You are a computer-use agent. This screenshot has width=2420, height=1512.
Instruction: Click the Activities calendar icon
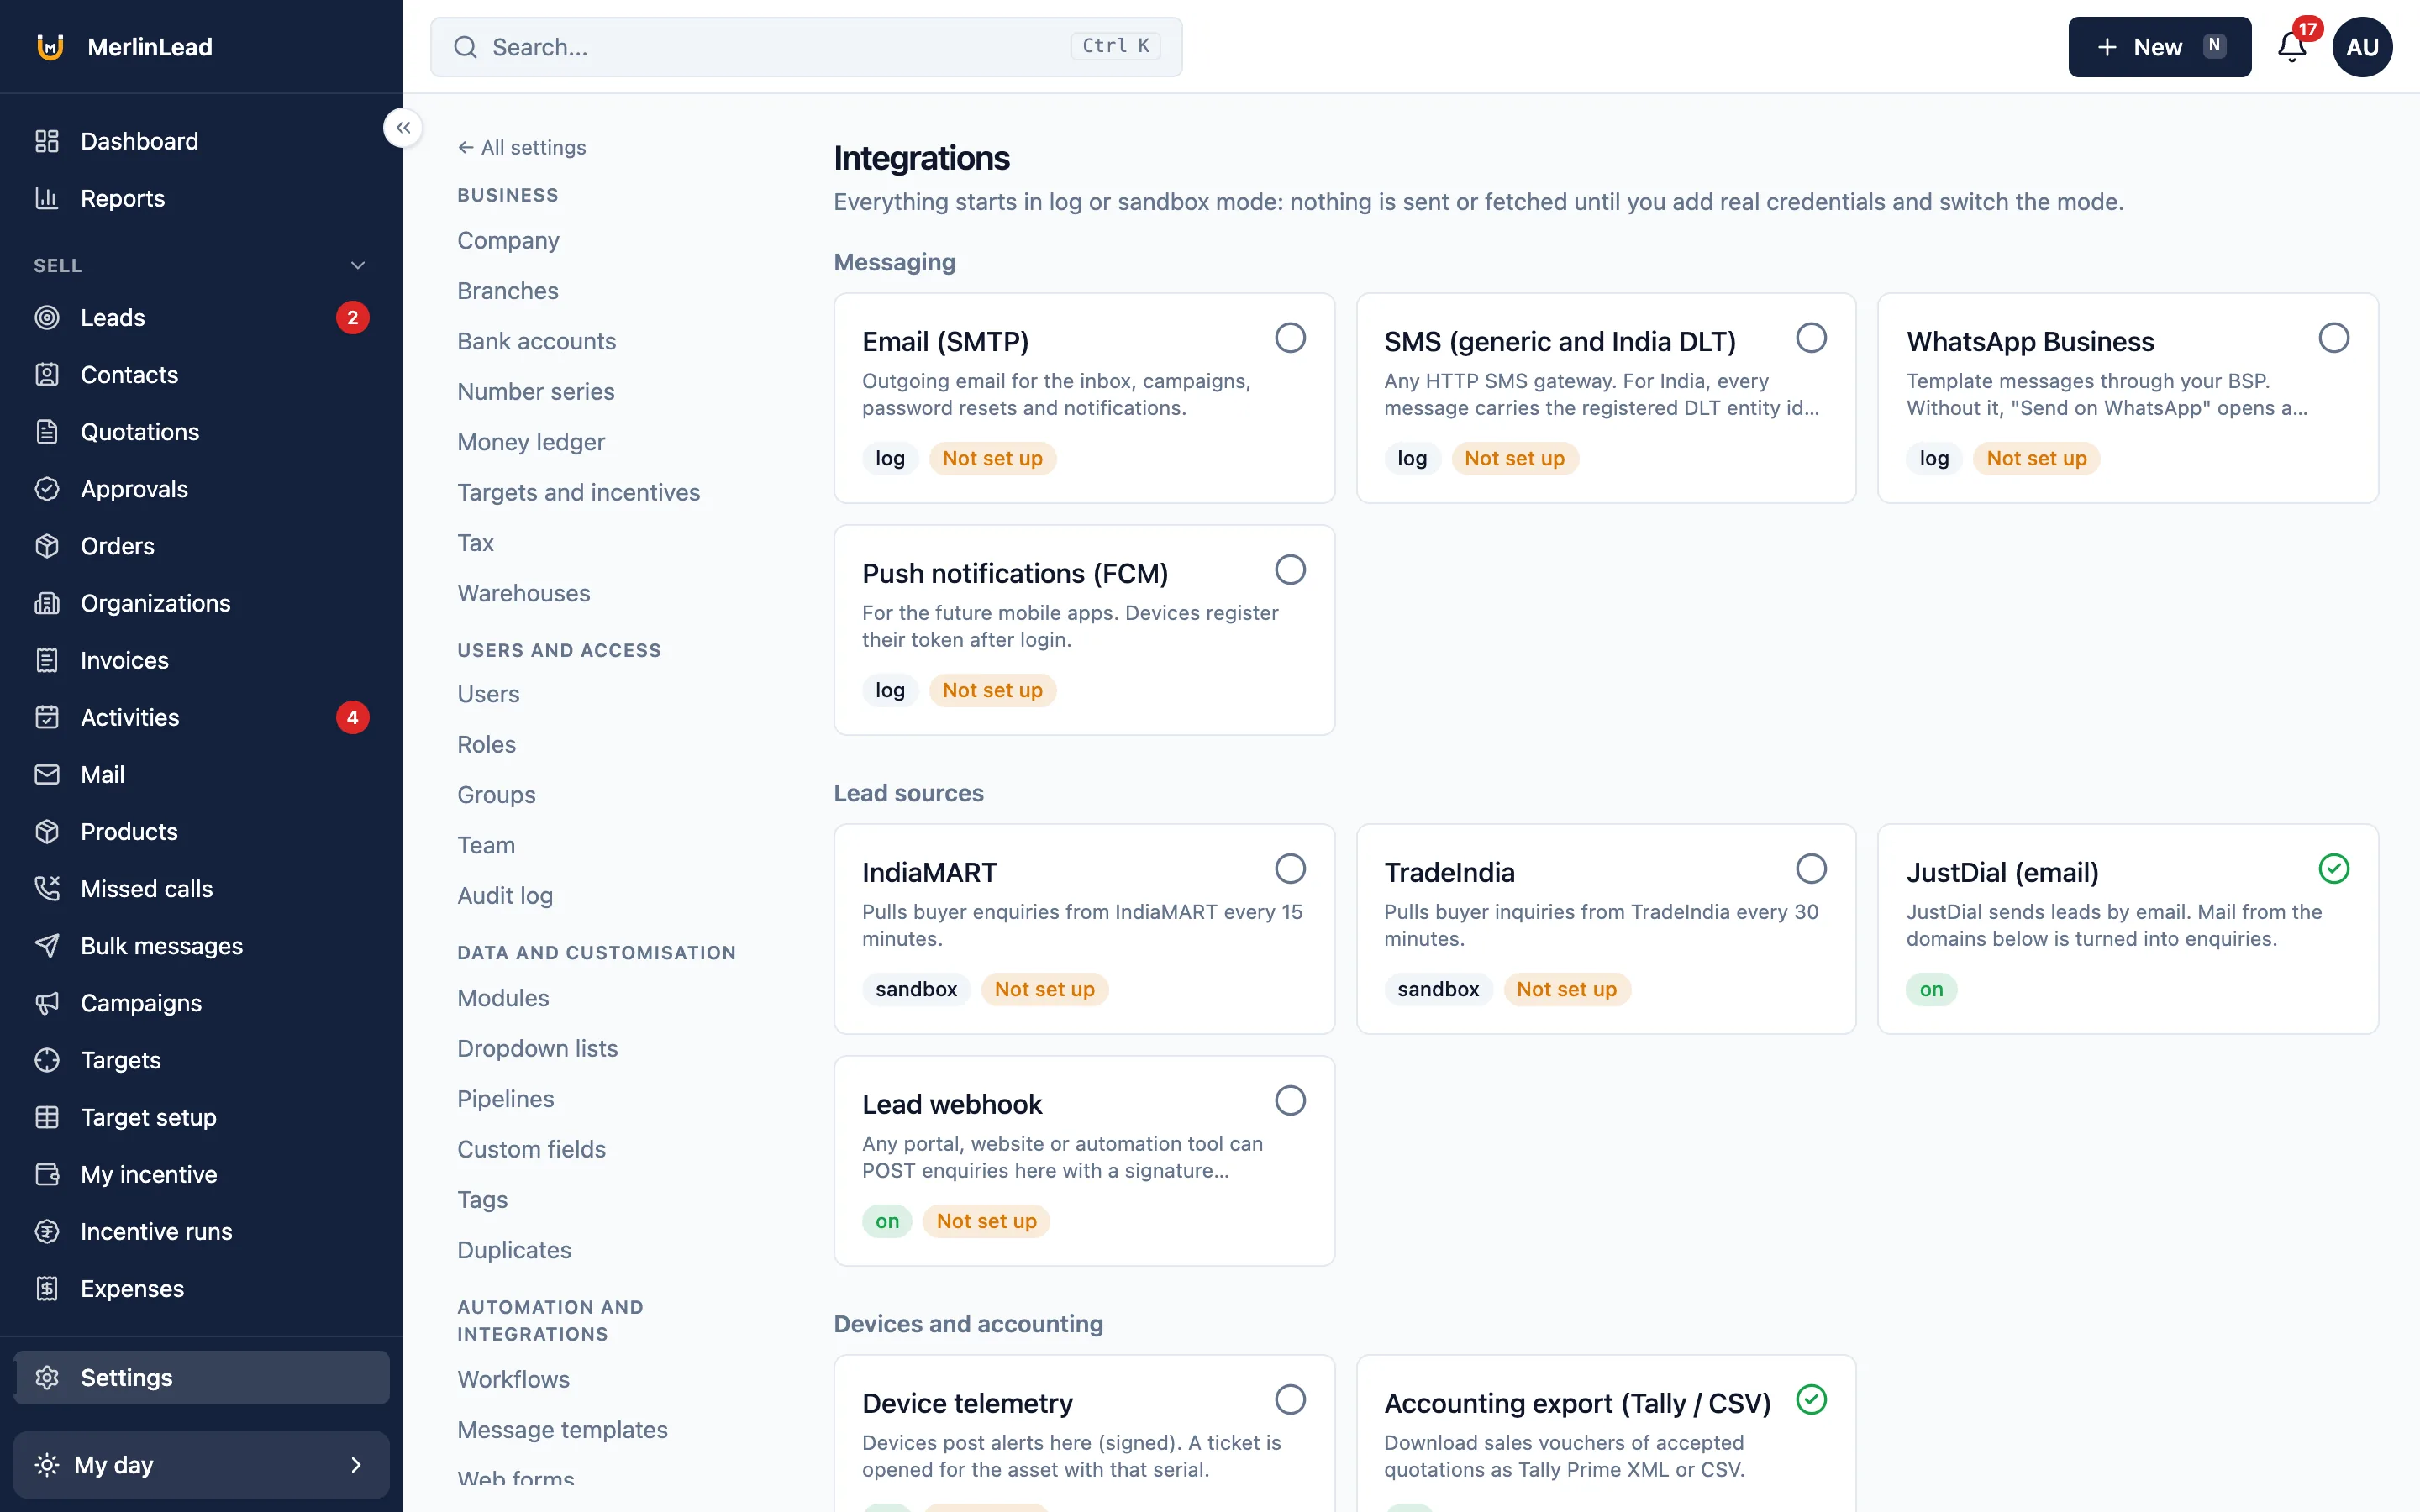coord(47,717)
